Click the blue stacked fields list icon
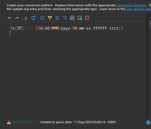 tap(57, 18)
